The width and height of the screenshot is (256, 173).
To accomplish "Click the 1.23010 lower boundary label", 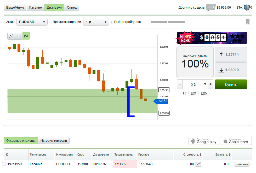I will [164, 113].
